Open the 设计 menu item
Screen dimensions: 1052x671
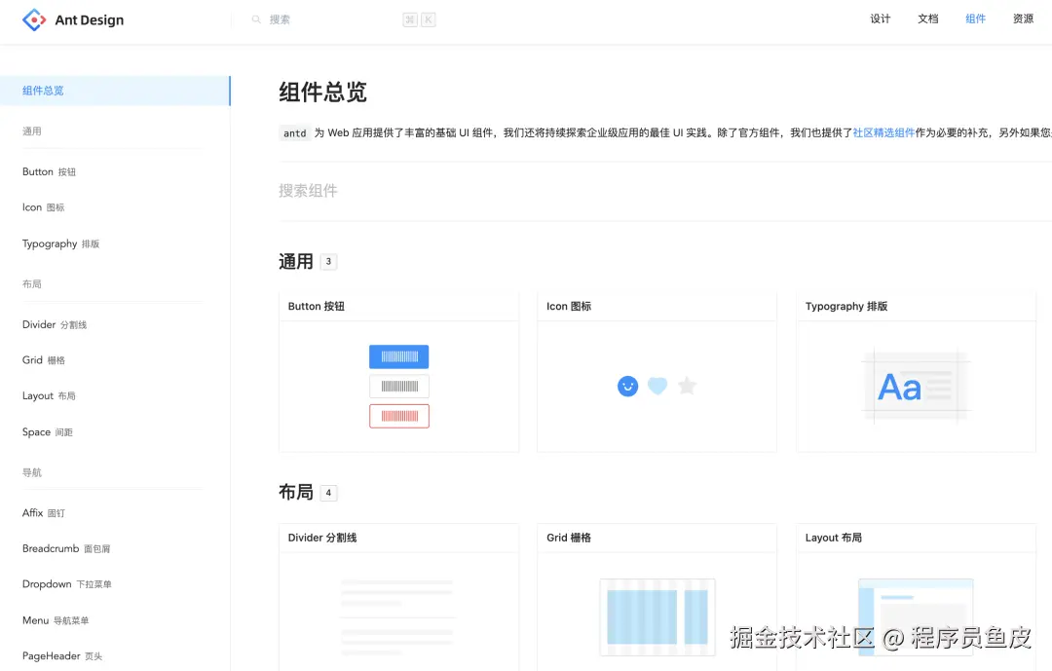click(x=880, y=19)
